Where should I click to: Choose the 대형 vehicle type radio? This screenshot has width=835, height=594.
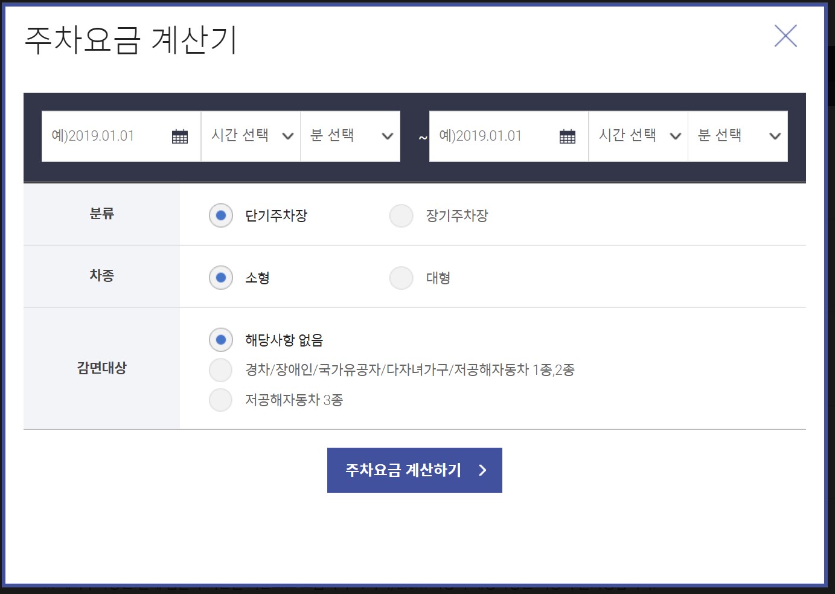(402, 278)
